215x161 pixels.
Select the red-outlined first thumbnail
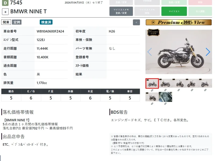tap(152, 83)
